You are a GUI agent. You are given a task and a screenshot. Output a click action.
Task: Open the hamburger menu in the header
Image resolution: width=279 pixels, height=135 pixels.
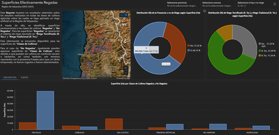point(274,4)
